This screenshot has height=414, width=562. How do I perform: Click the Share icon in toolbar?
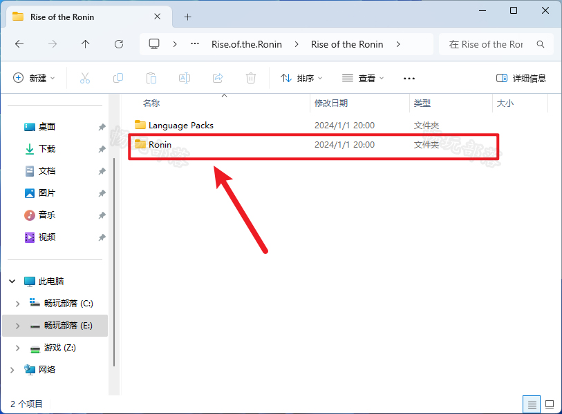coord(218,78)
